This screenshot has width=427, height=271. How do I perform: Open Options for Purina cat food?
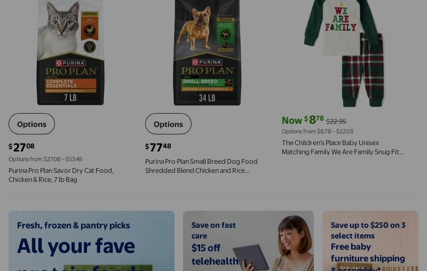pyautogui.click(x=31, y=124)
